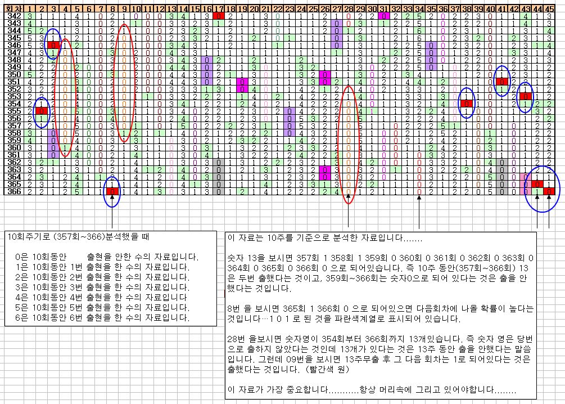Click column header 9
This screenshot has height=404, width=565.
coord(124,8)
